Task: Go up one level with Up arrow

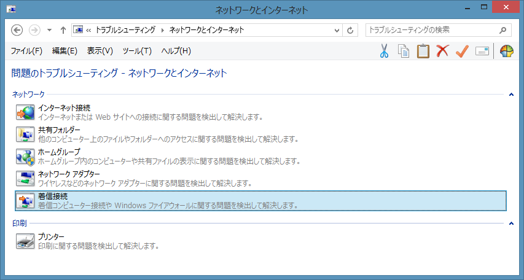Action: [63, 30]
